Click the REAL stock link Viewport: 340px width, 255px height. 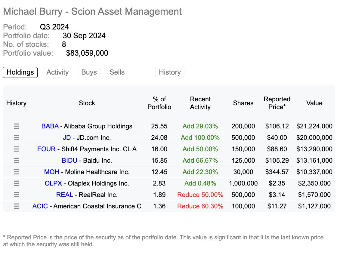pyautogui.click(x=64, y=195)
